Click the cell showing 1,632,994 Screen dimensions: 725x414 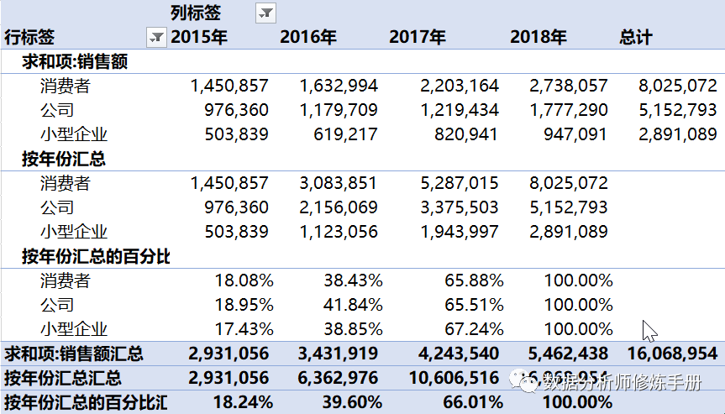(x=339, y=86)
